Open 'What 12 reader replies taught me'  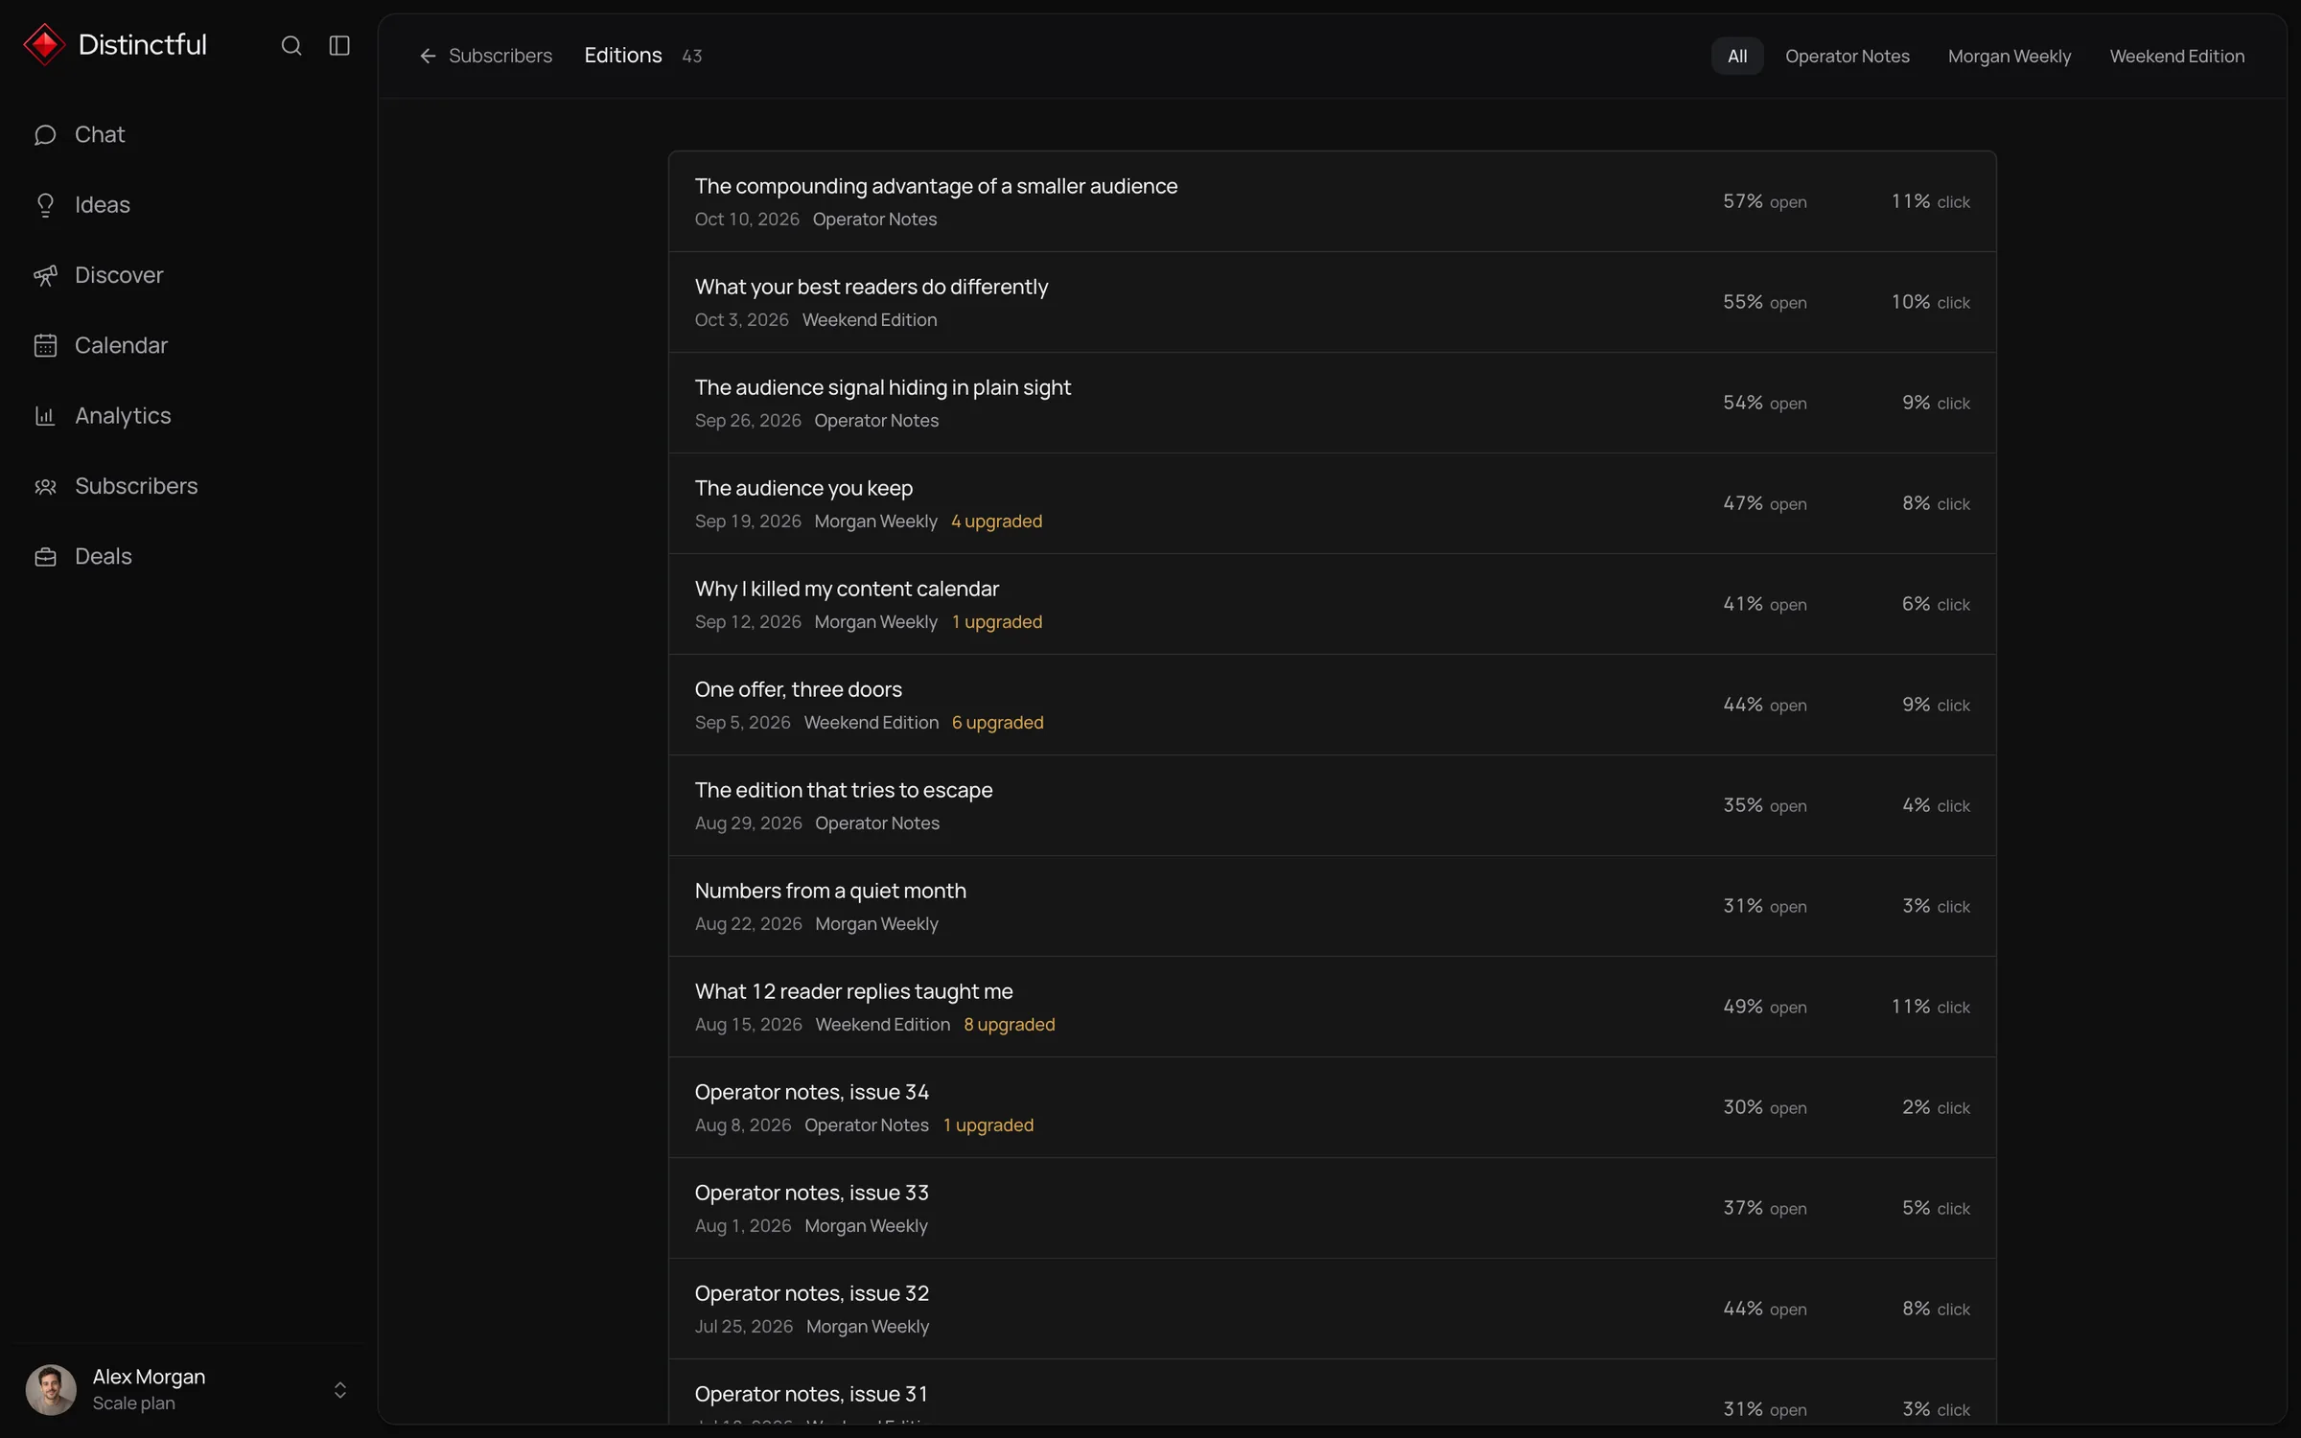(x=1332, y=1007)
